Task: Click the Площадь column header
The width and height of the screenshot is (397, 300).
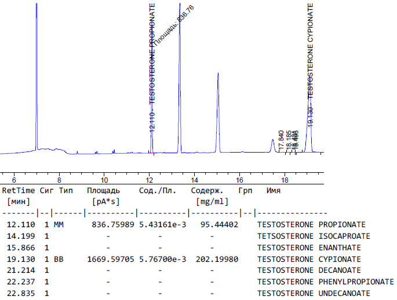Action: 103,190
